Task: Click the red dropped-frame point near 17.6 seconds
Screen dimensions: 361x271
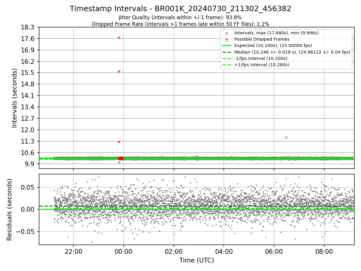Action: tap(119, 37)
